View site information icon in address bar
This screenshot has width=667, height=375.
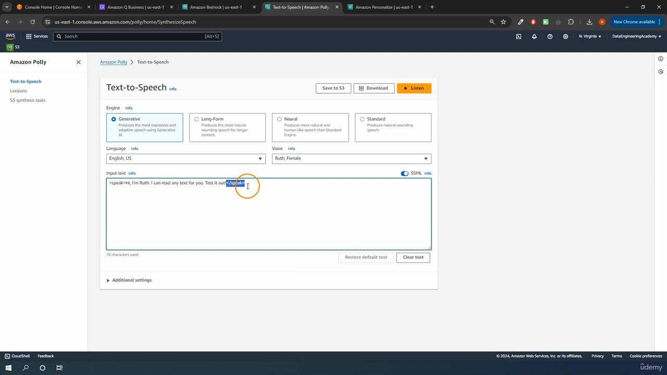(47, 22)
